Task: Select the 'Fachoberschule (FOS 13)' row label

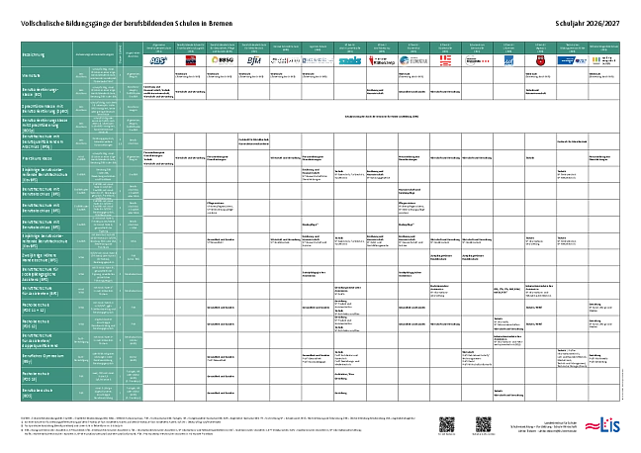Action: [36, 376]
